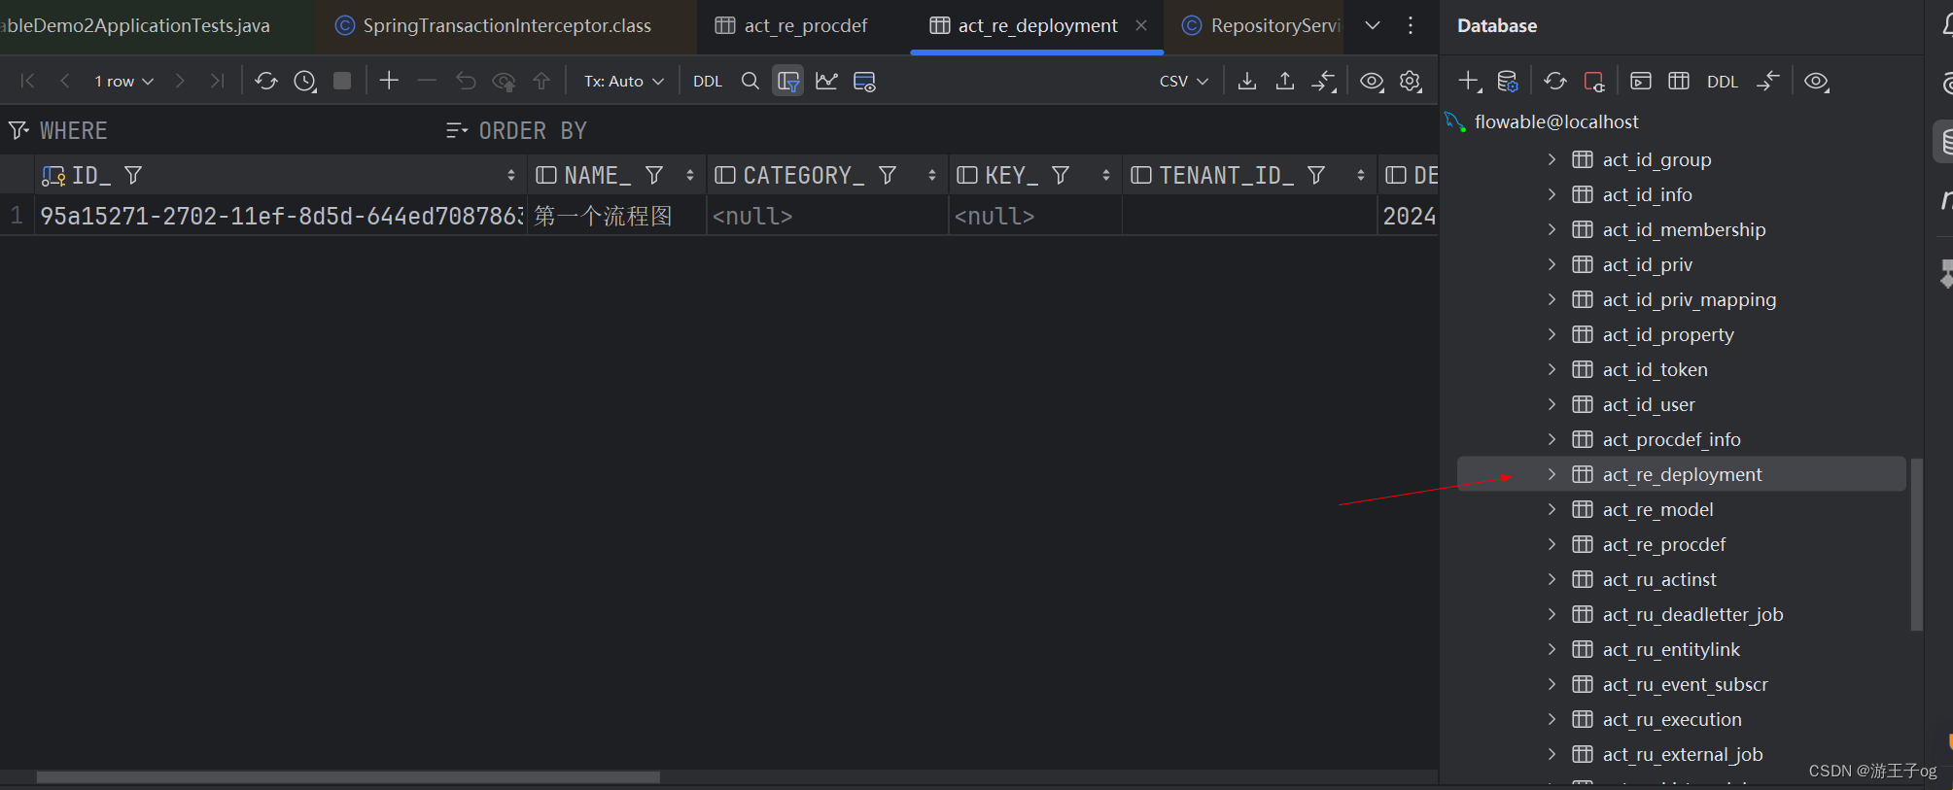Show hidden editor tabs dropdown
This screenshot has height=790, width=1953.
tap(1373, 25)
